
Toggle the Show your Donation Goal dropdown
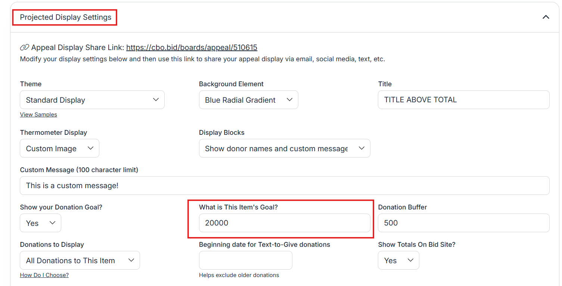pyautogui.click(x=40, y=223)
